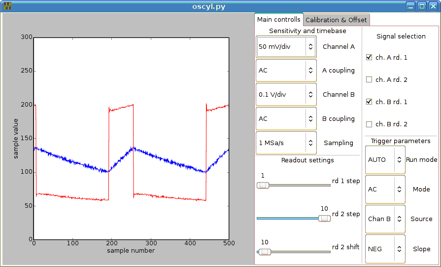The image size is (441, 267).
Task: Click inside the waveform plot area
Action: click(x=132, y=138)
